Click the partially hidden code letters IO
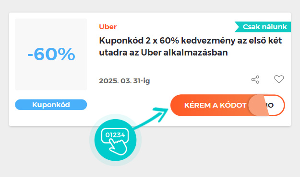Screen dimensions: 300x177 click(x=270, y=105)
